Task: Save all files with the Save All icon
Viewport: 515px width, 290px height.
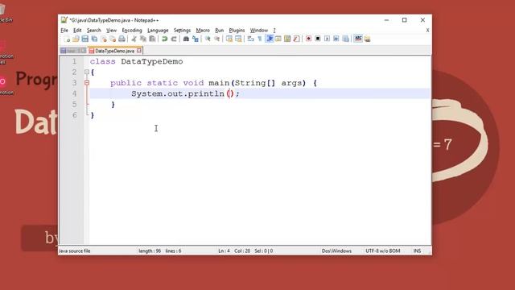Action: (94, 39)
